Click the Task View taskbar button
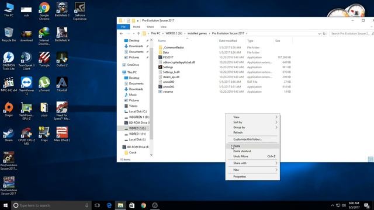The width and height of the screenshot is (374, 210). pyautogui.click(x=97, y=205)
